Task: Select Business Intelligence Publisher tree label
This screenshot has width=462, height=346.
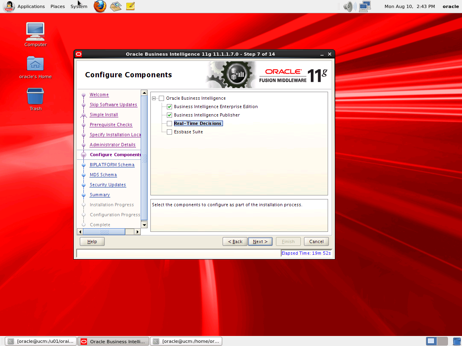Action: click(x=207, y=115)
